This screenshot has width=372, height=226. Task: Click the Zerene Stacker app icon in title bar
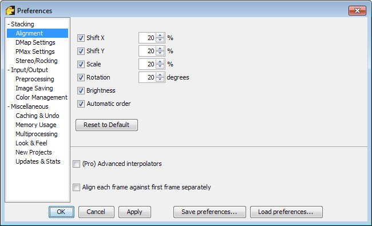[x=10, y=11]
